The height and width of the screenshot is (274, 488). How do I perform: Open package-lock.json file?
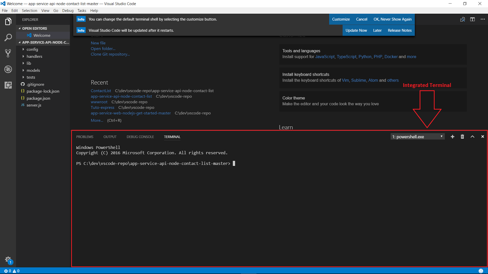click(43, 91)
